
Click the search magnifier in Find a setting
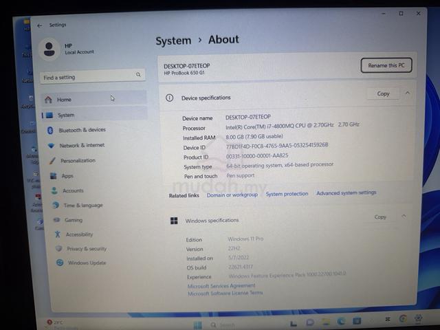138,75
